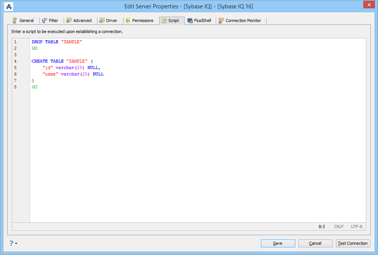Click the Aqua Data Studio app icon
The height and width of the screenshot is (255, 378).
click(9, 6)
